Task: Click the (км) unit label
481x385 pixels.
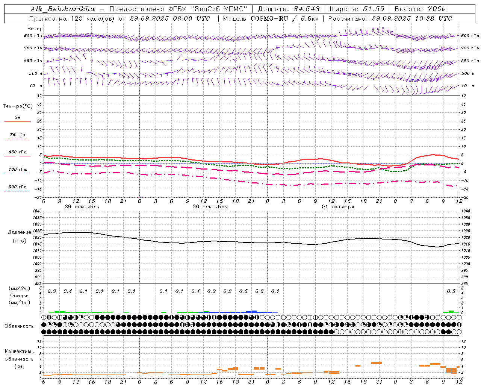Action: tap(19, 366)
